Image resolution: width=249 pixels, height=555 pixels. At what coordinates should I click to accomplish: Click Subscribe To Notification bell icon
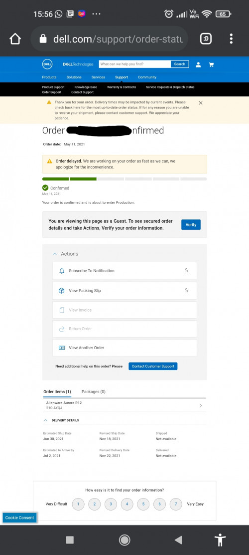[x=62, y=271]
